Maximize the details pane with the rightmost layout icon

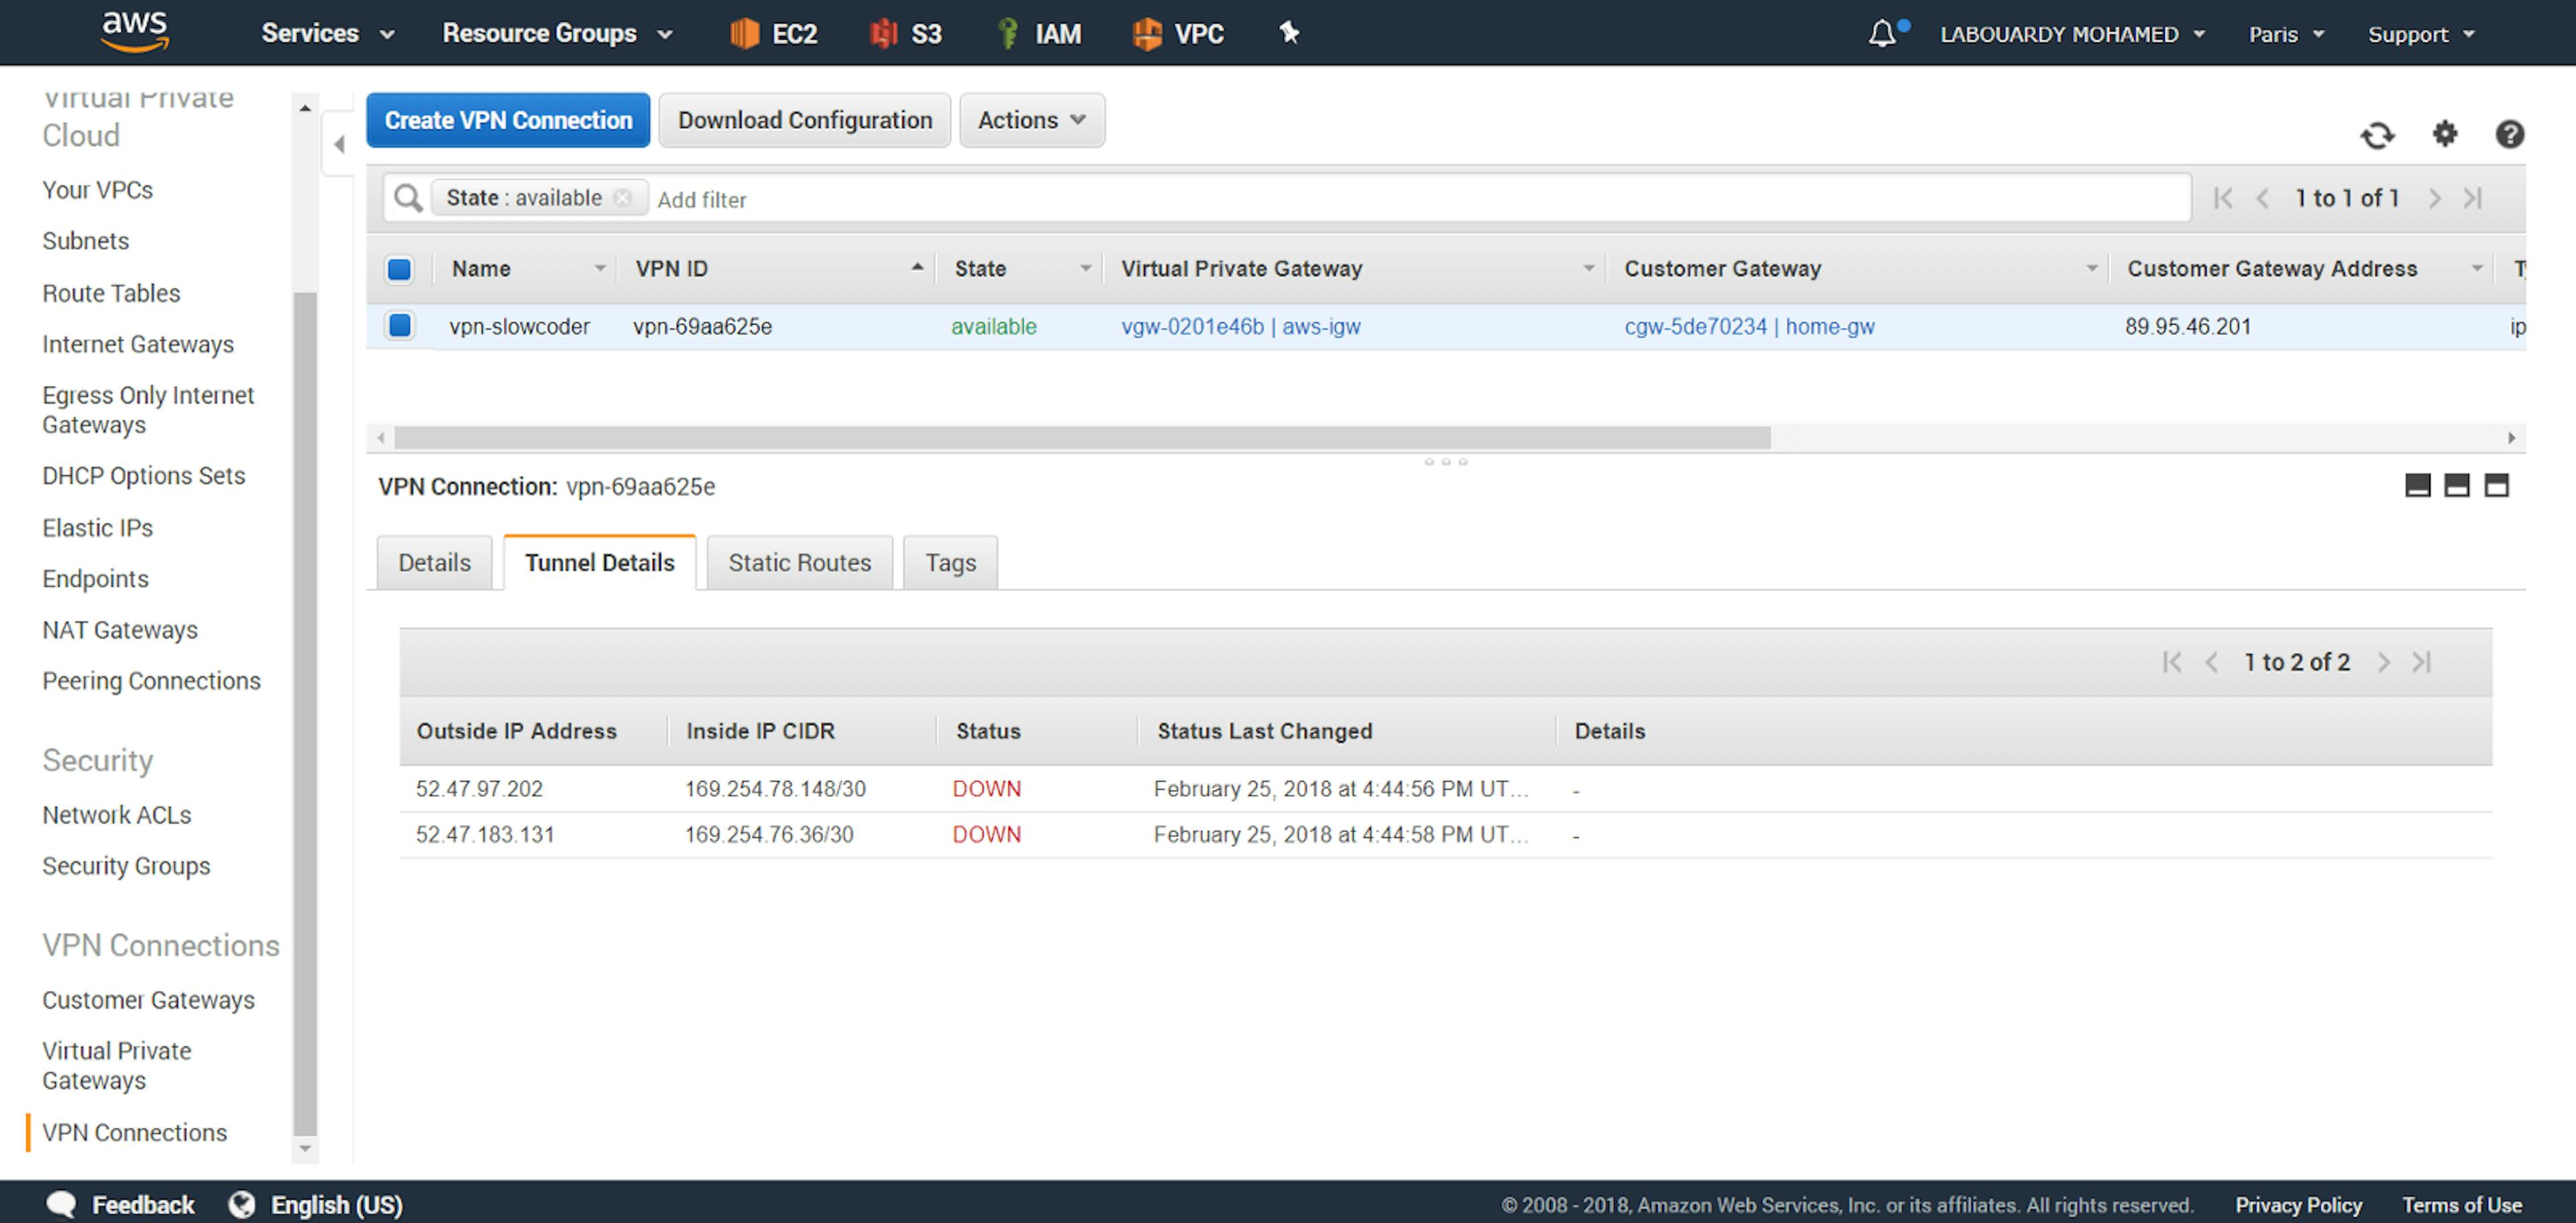click(x=2496, y=487)
